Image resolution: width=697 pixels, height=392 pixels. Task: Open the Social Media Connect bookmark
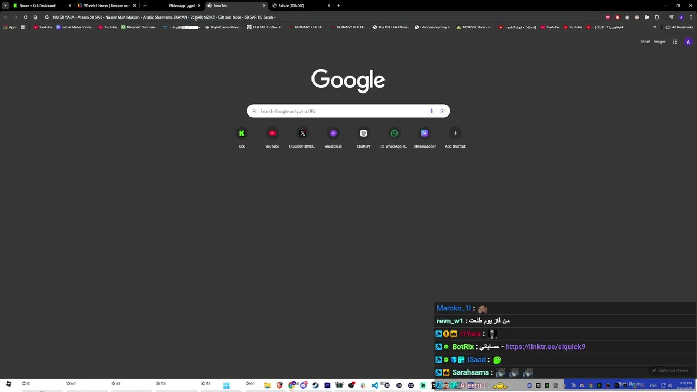75,27
